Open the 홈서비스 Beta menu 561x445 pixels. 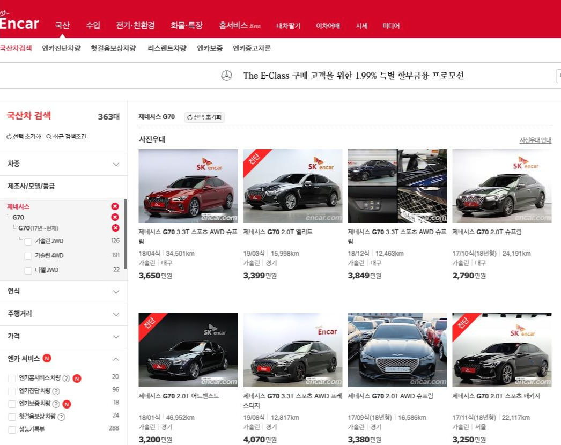[240, 25]
